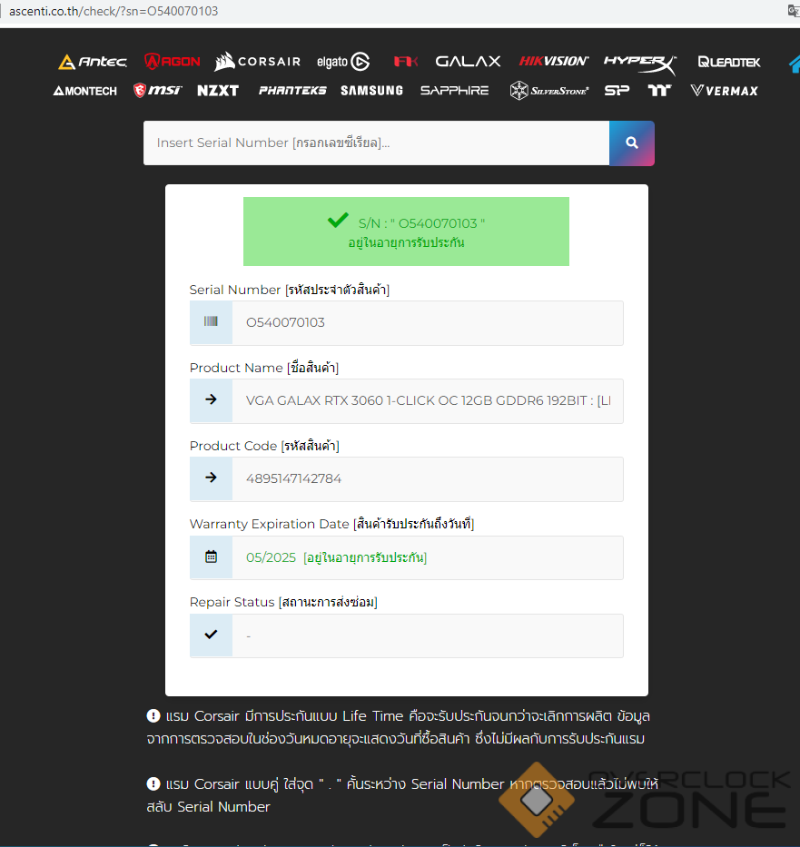Click the arrow icon beside Product Code
The width and height of the screenshot is (800, 847).
pos(212,478)
